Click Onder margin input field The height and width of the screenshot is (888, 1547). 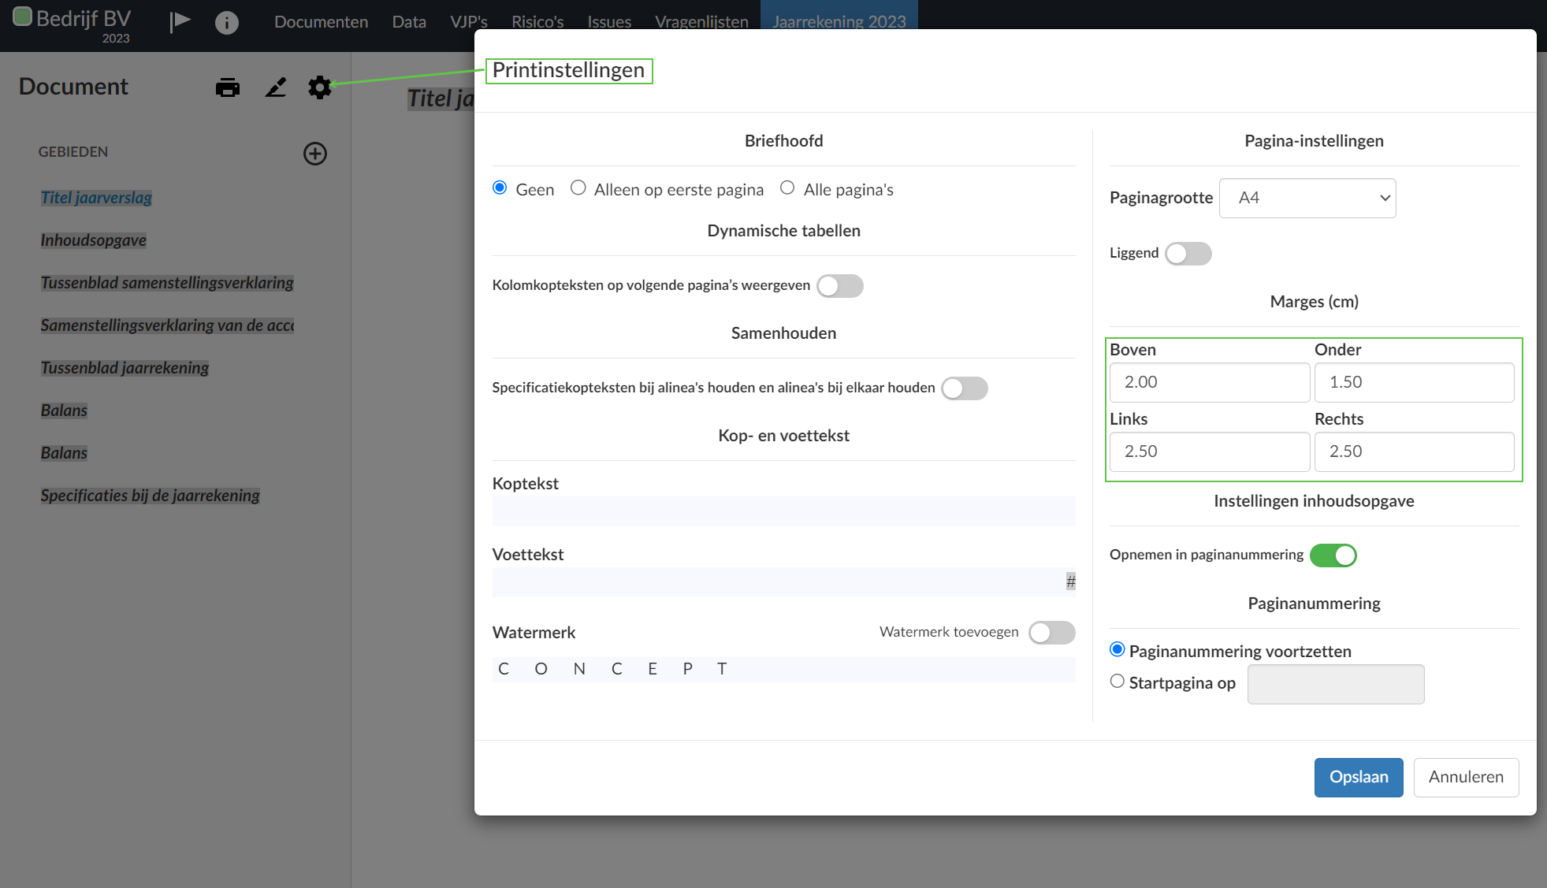point(1414,382)
